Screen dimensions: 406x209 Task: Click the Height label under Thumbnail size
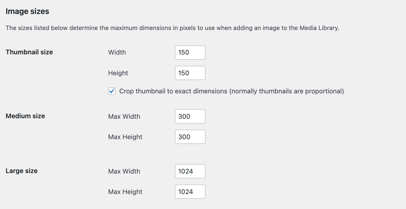118,73
